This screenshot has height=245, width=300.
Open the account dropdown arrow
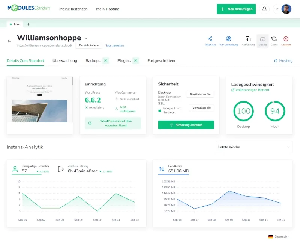pyautogui.click(x=277, y=9)
